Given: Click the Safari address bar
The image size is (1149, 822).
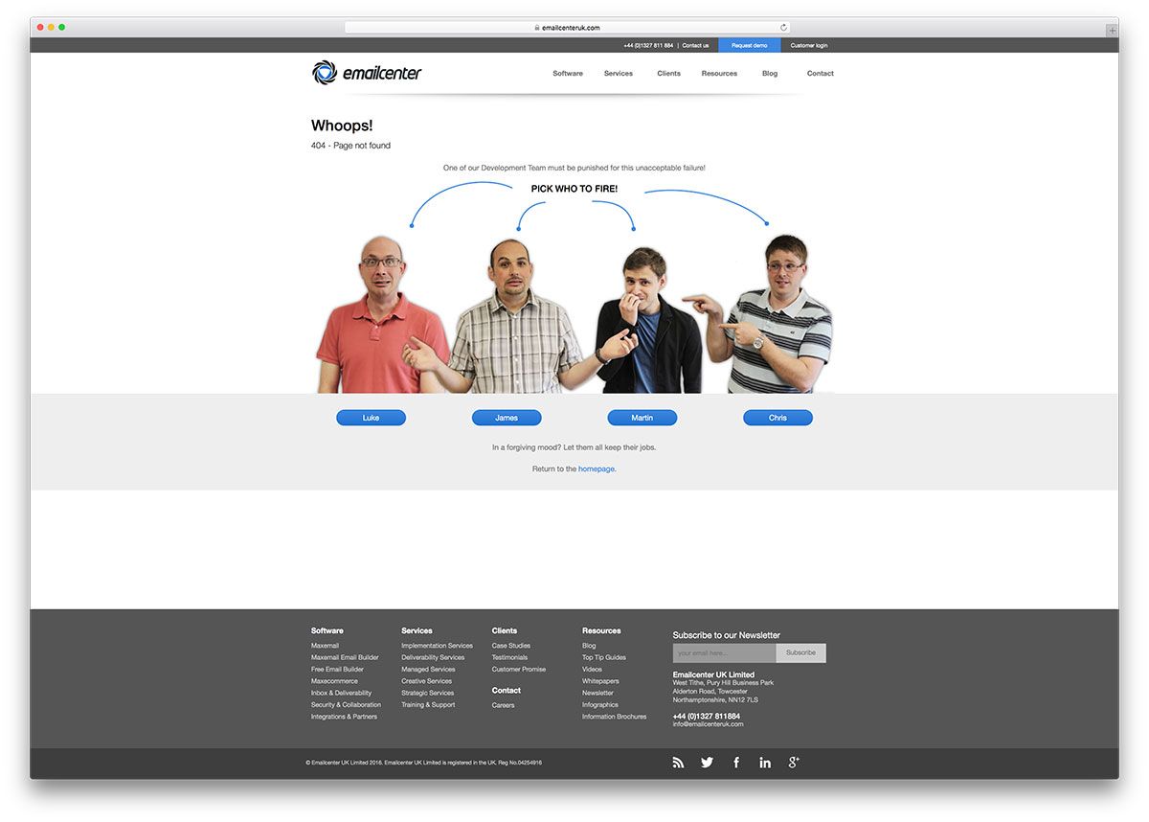Looking at the screenshot, I should click(x=568, y=28).
